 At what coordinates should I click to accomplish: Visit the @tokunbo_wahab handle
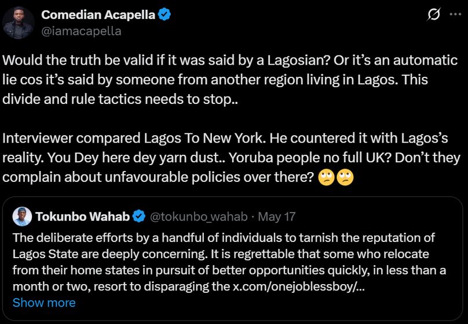(x=199, y=217)
